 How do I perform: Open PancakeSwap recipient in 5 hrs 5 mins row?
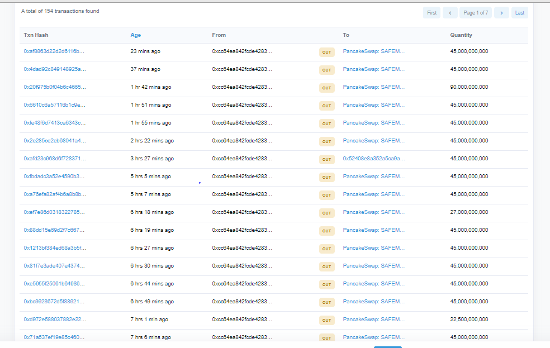coord(374,177)
